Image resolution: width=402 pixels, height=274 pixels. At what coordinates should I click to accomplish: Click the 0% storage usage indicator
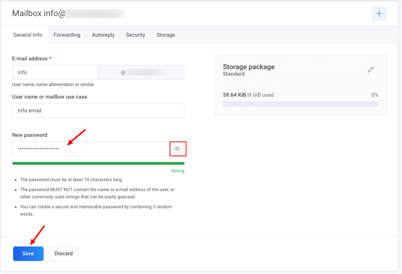pos(375,95)
